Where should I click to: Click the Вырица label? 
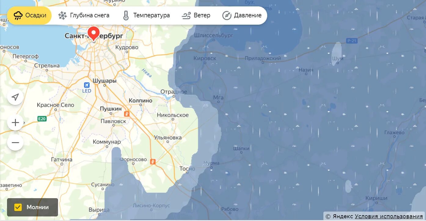pyautogui.click(x=99, y=210)
